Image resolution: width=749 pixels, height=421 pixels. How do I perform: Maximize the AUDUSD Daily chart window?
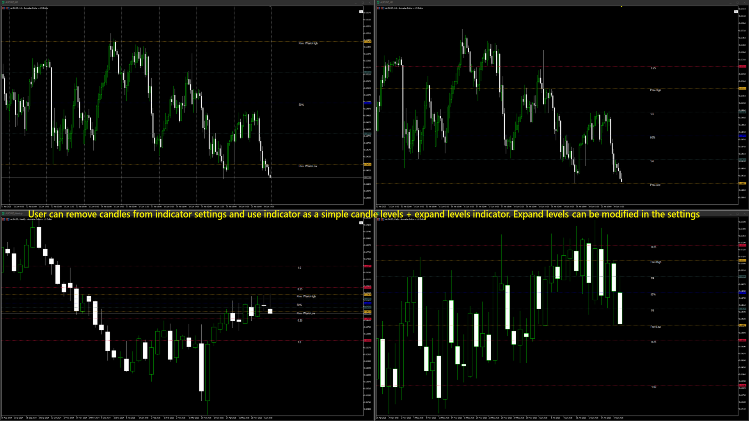point(737,214)
